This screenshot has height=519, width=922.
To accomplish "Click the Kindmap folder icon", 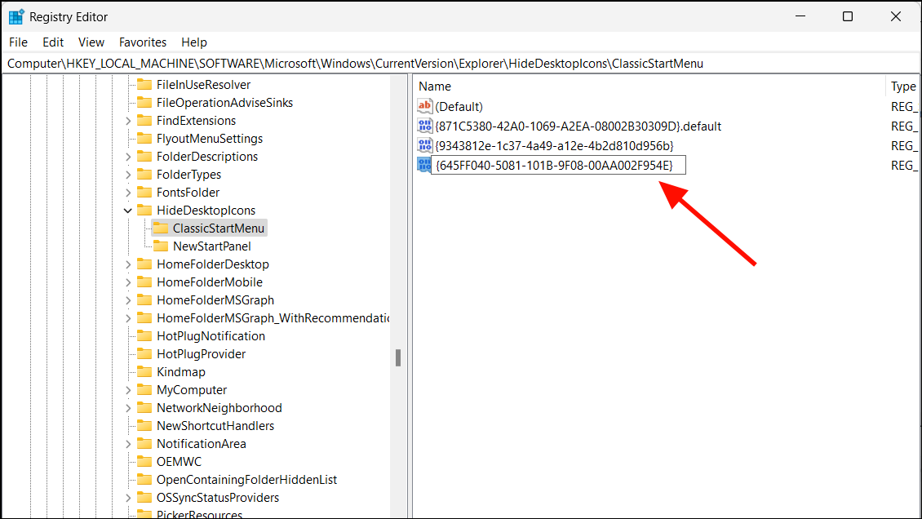I will [x=144, y=372].
